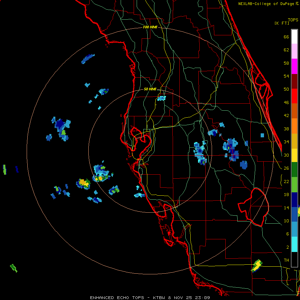The height and width of the screenshot is (300, 300).
Task: Click the '26' legend value
Action: click(286, 168)
